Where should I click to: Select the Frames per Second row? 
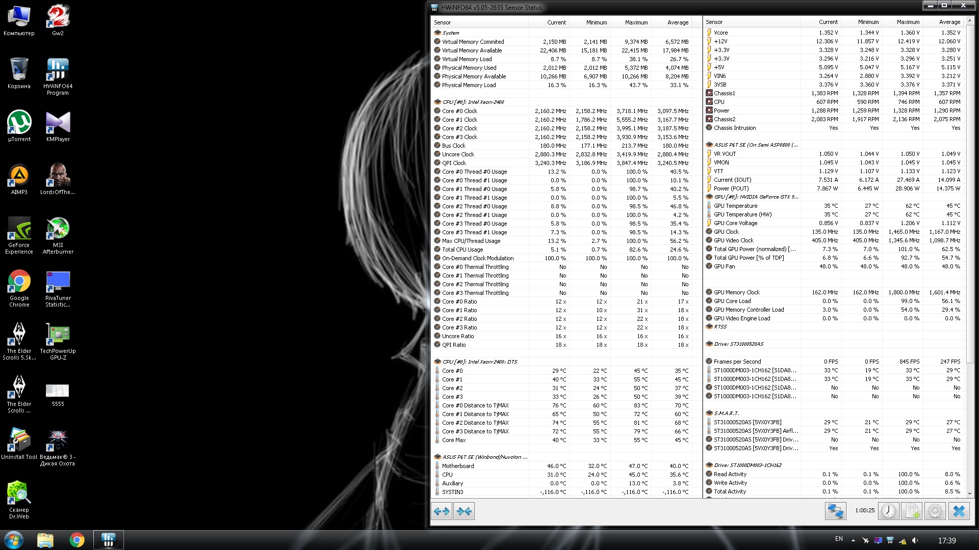coord(834,361)
